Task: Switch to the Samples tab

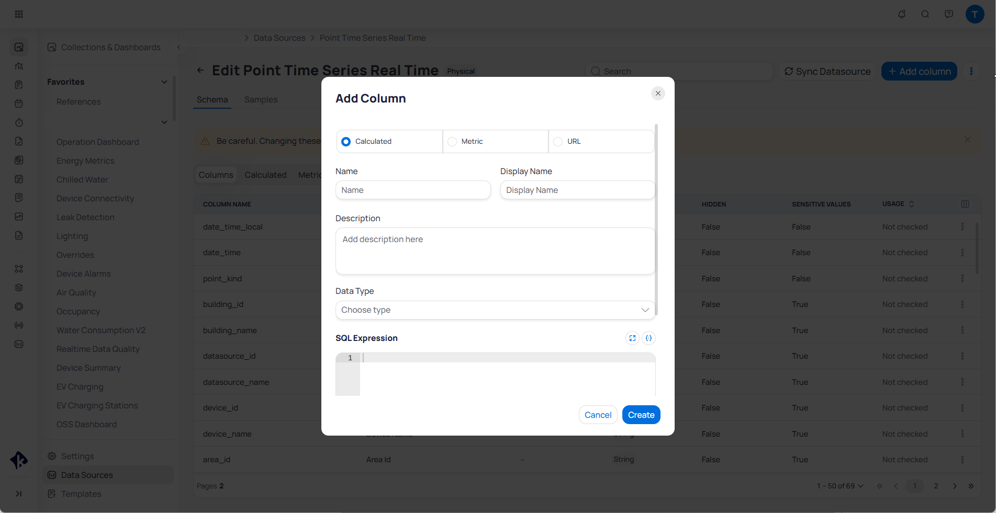Action: click(261, 99)
